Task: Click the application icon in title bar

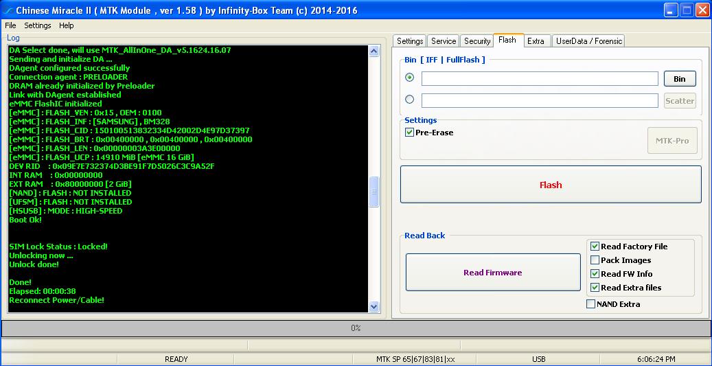Action: 8,10
